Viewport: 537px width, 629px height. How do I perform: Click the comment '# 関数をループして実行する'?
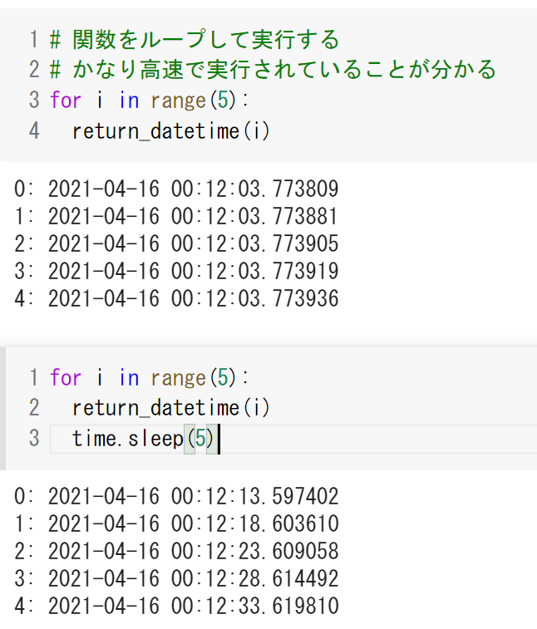coord(195,40)
